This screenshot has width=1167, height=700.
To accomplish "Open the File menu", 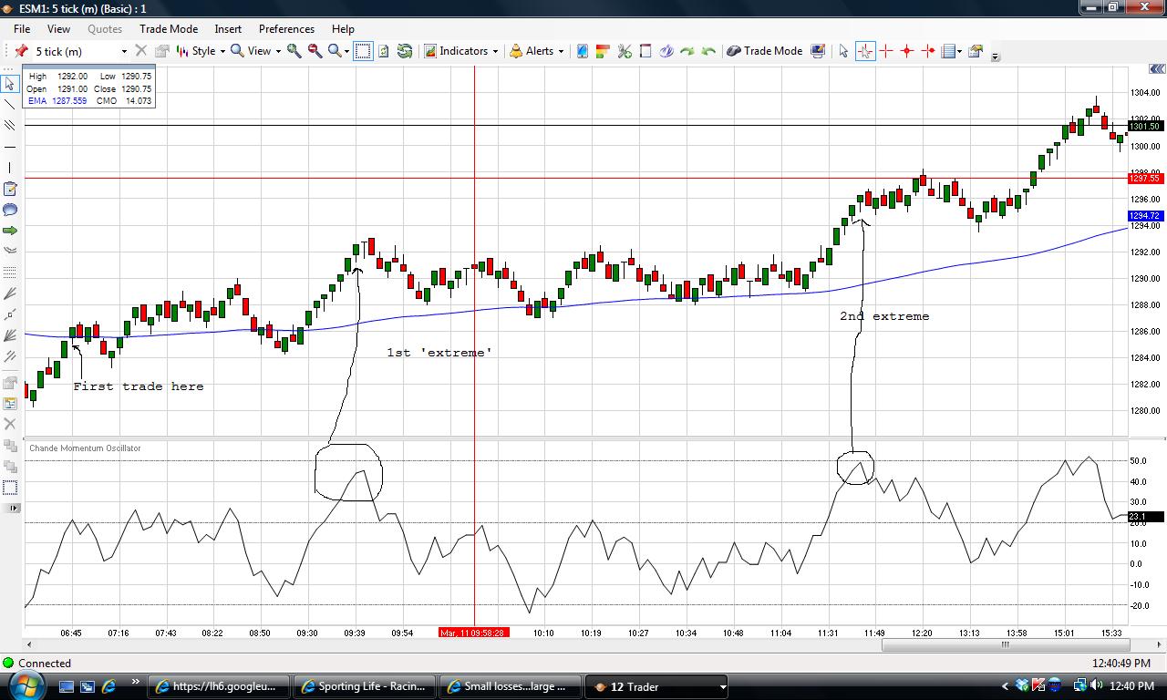I will pos(22,29).
